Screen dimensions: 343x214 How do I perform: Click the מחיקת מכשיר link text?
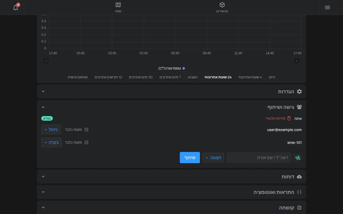click(275, 119)
